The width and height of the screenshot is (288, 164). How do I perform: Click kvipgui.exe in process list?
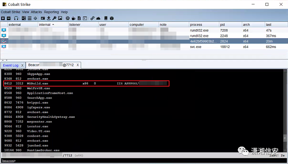[37, 103]
